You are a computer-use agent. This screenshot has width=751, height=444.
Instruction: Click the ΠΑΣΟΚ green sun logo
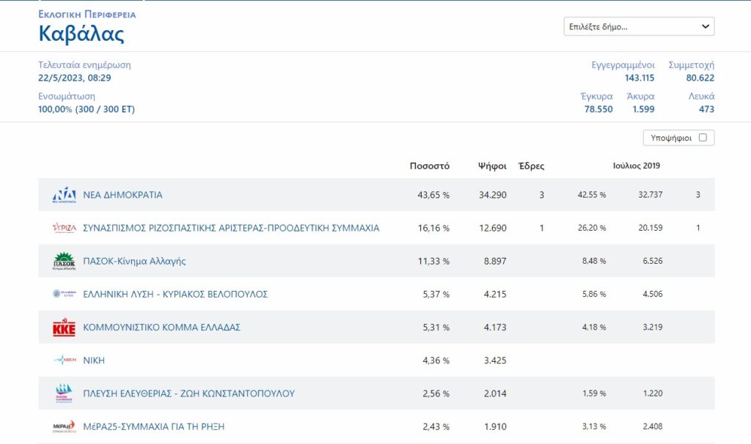(64, 262)
